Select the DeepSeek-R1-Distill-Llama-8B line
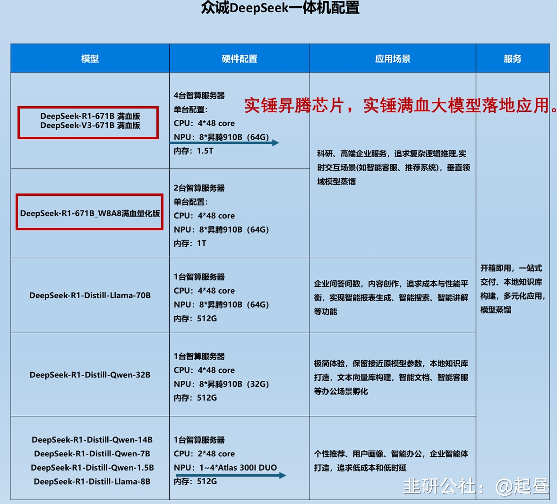Viewport: 557px width, 504px height. point(92,482)
